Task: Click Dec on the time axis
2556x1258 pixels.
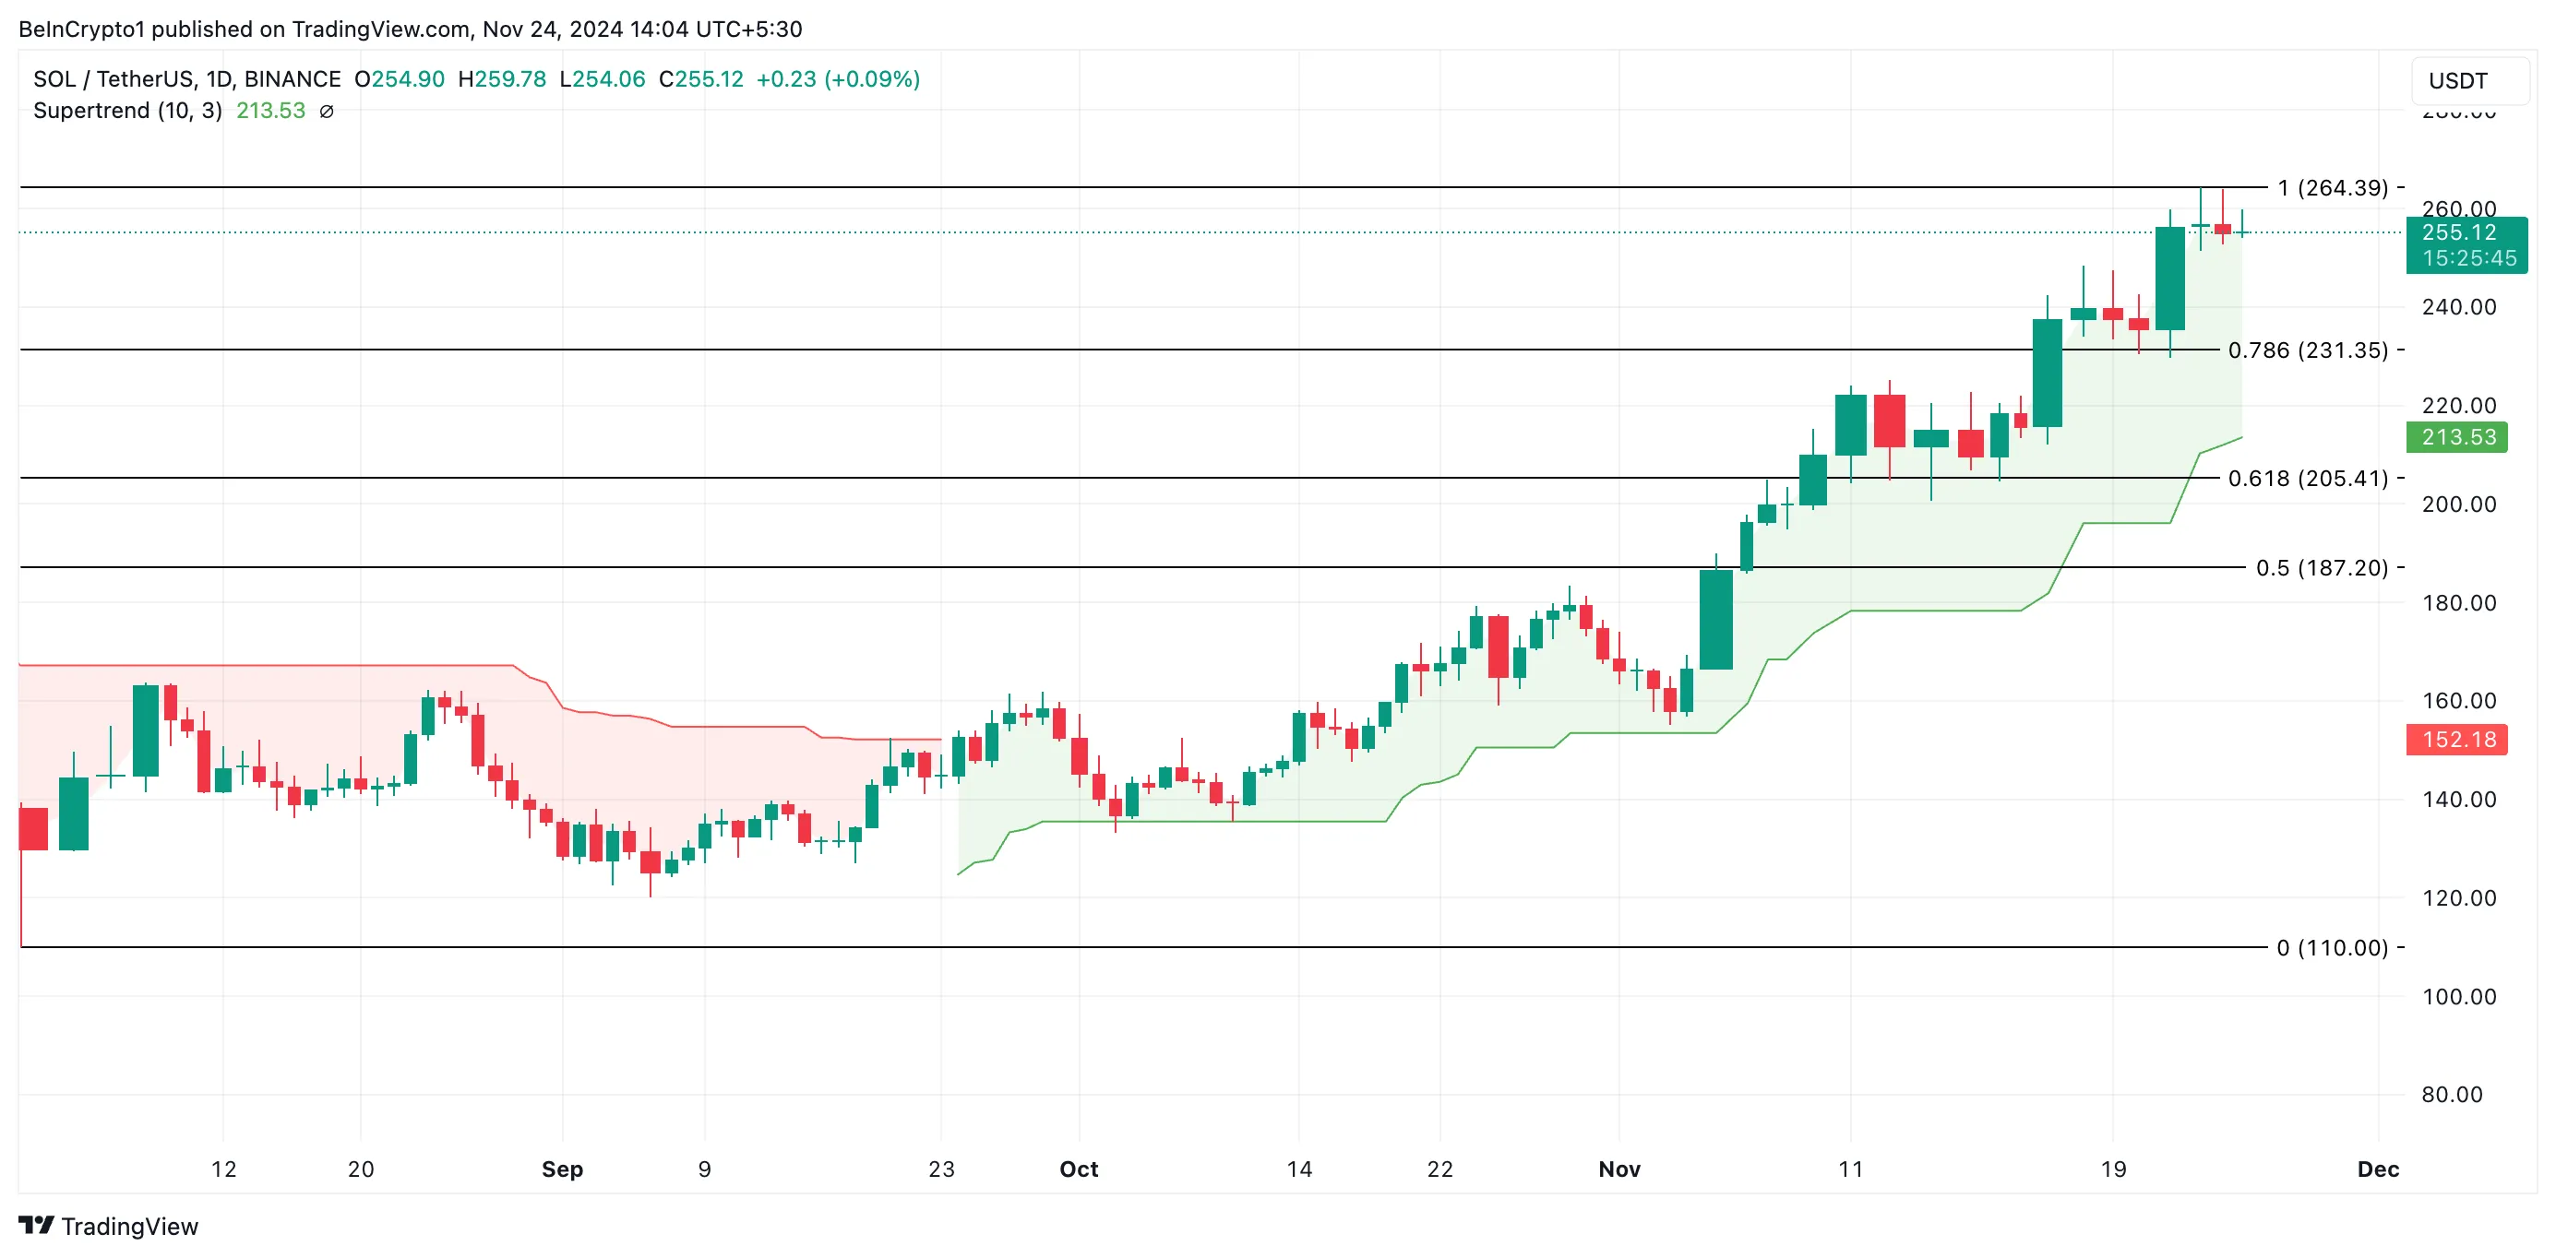Action: coord(2377,1169)
